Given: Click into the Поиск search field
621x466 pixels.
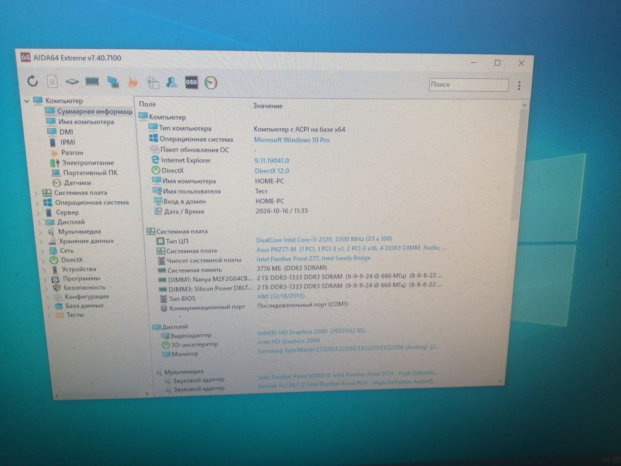Looking at the screenshot, I should 469,85.
